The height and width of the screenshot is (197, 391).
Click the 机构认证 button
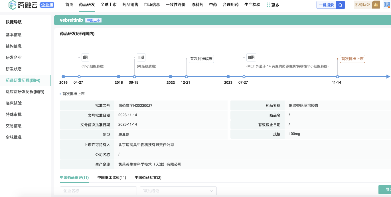(x=362, y=5)
